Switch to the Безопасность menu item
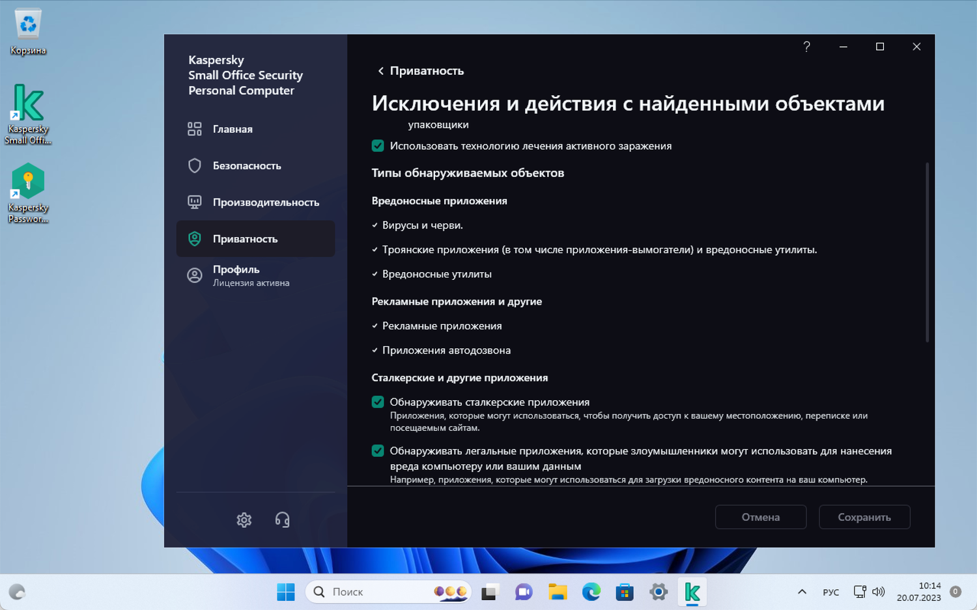Viewport: 977px width, 610px height. click(x=255, y=165)
